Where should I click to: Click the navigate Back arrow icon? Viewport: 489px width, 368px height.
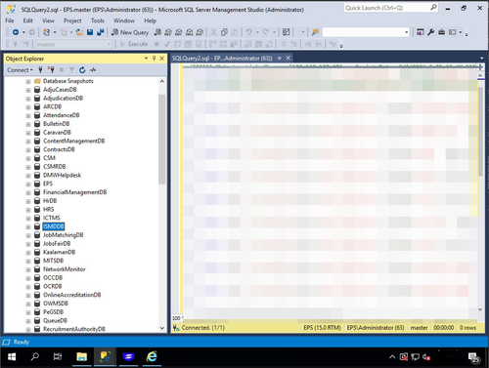[x=16, y=32]
